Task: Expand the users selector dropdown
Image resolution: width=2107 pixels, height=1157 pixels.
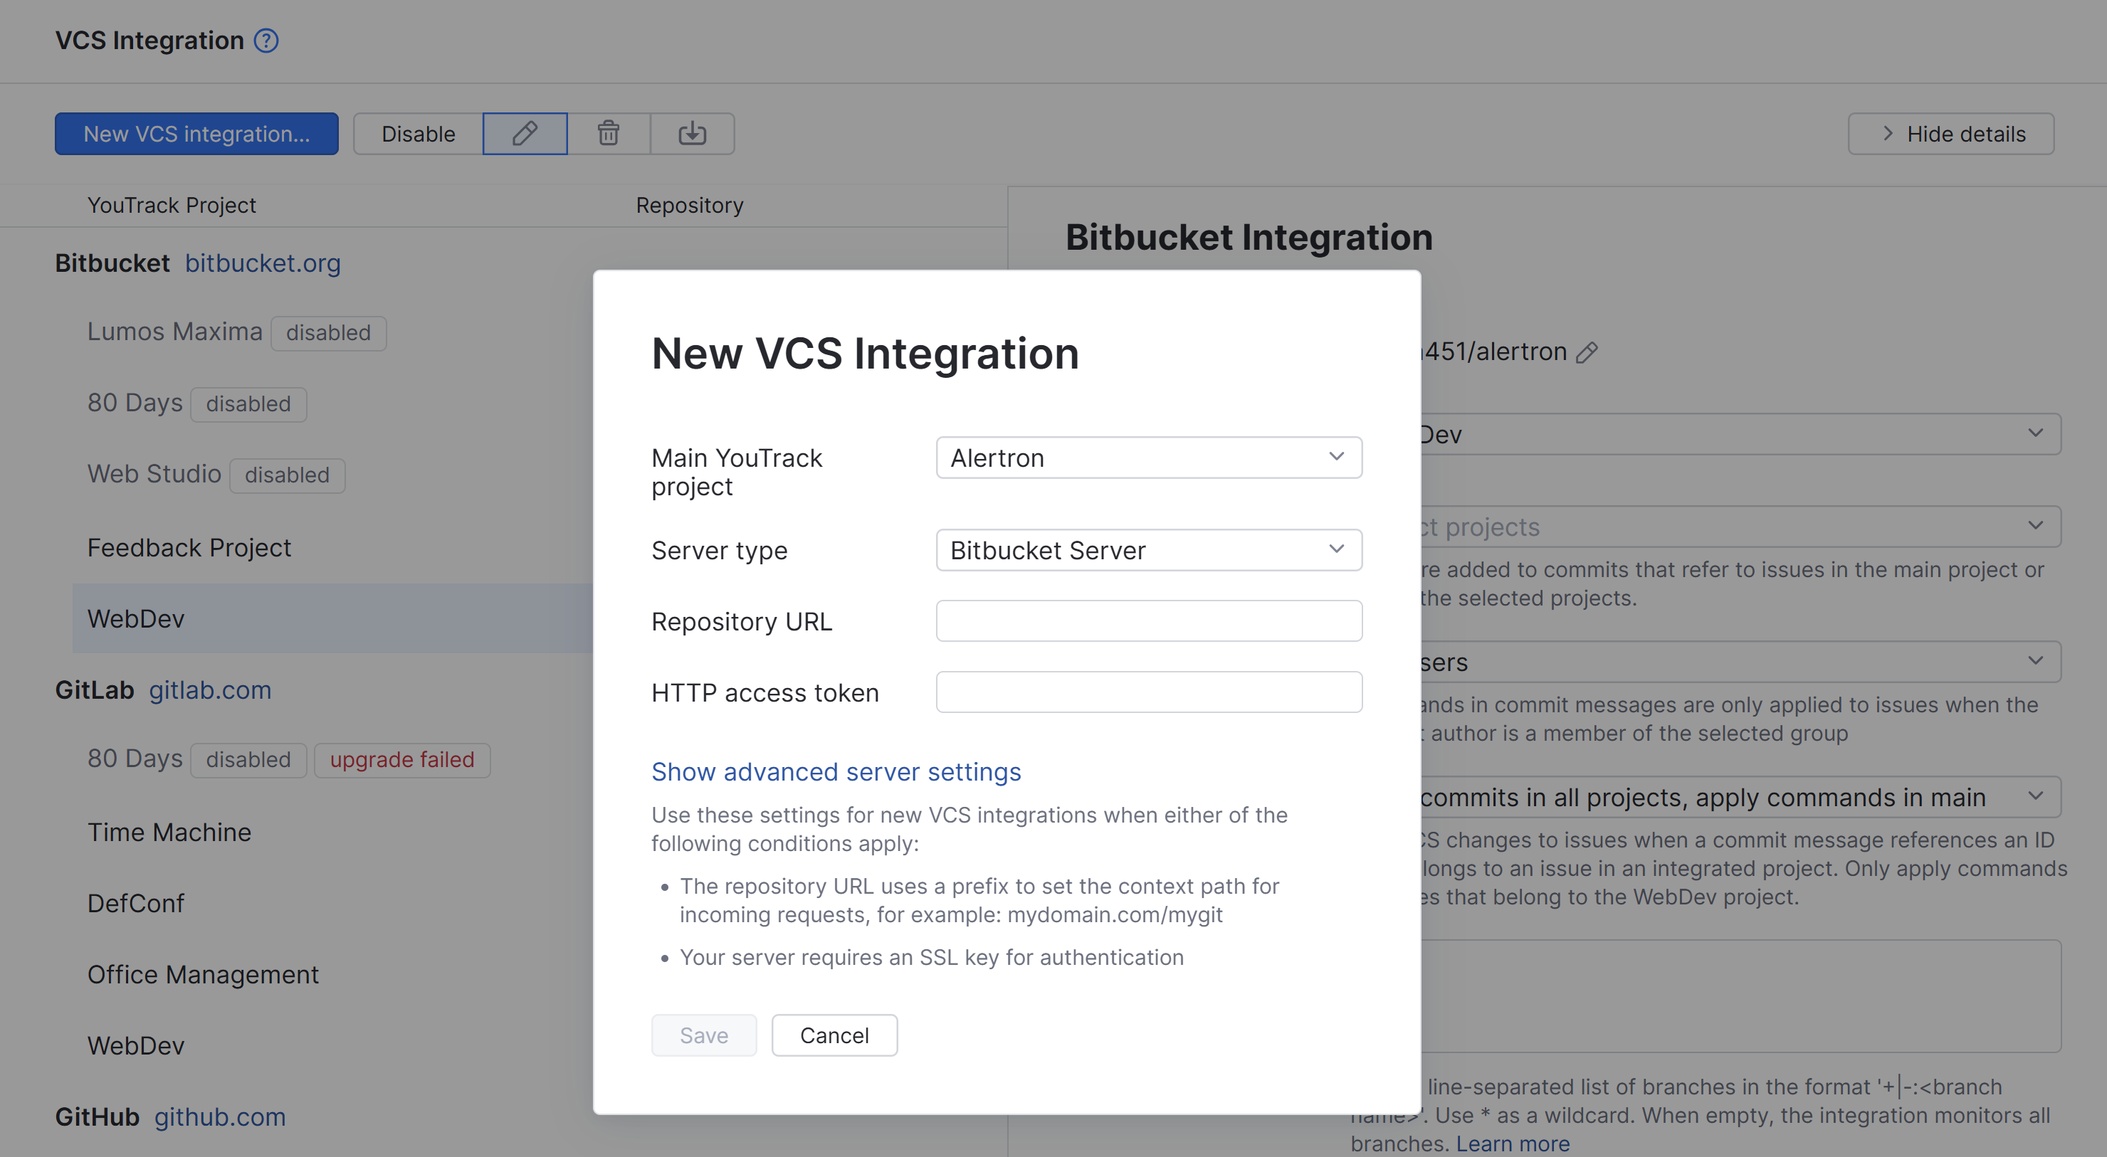Action: click(x=2034, y=662)
